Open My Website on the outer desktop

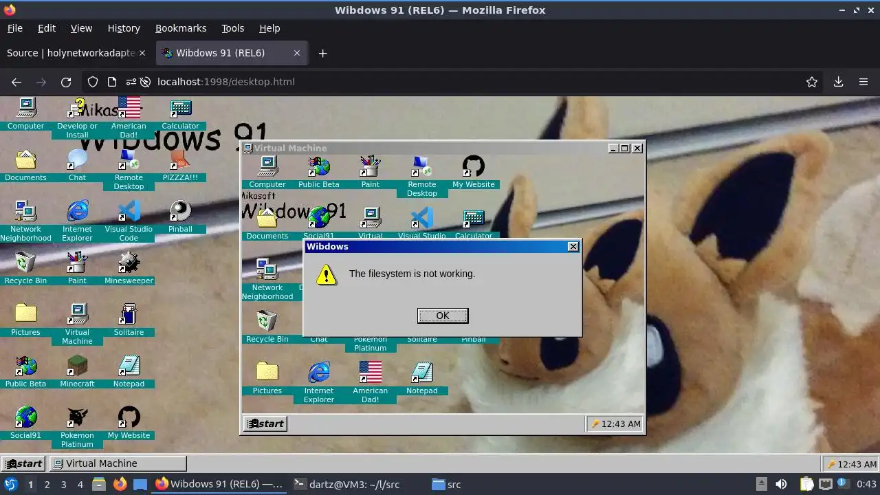(x=129, y=423)
